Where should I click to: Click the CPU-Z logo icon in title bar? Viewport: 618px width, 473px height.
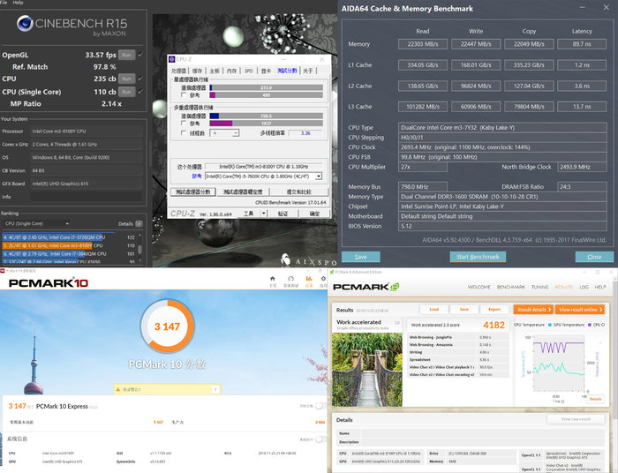coord(171,60)
